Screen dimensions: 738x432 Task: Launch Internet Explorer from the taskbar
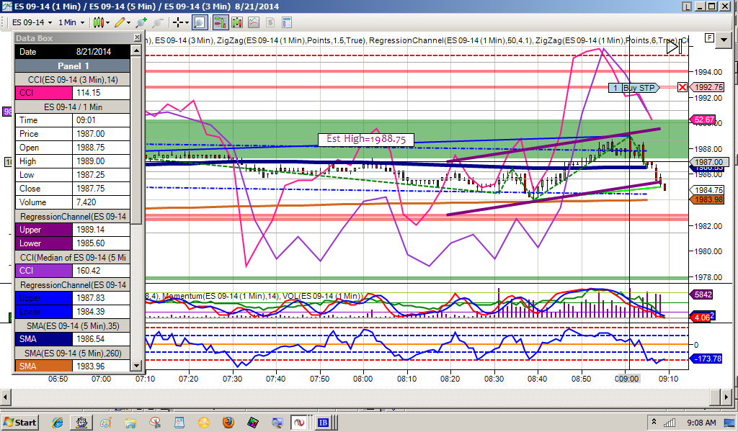(58, 422)
